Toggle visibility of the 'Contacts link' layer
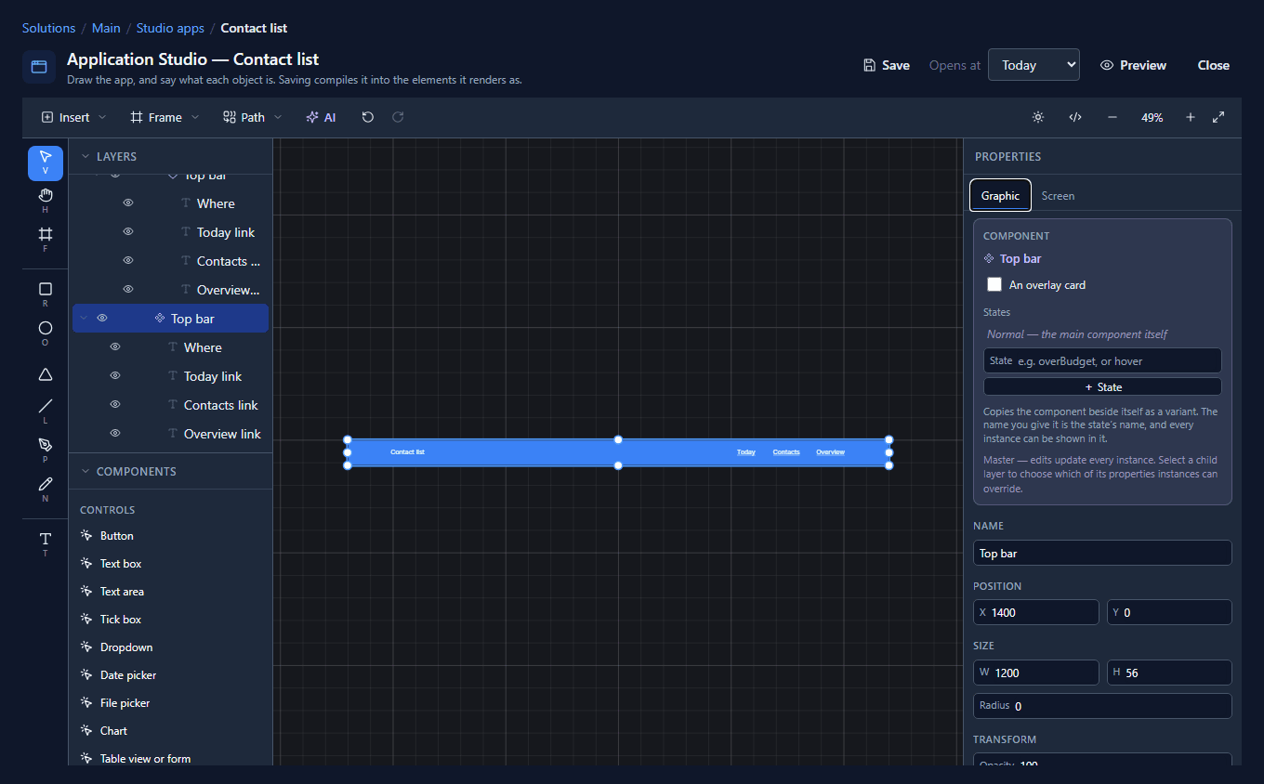This screenshot has width=1264, height=784. tap(115, 405)
